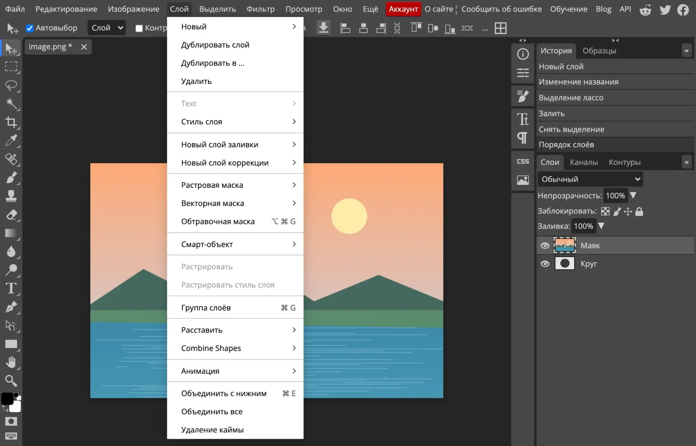Viewport: 696px width, 446px height.
Task: Select the Clone Stamp tool
Action: click(x=11, y=196)
